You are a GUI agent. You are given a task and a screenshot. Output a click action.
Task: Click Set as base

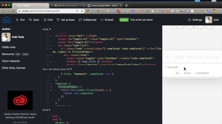click(x=66, y=20)
